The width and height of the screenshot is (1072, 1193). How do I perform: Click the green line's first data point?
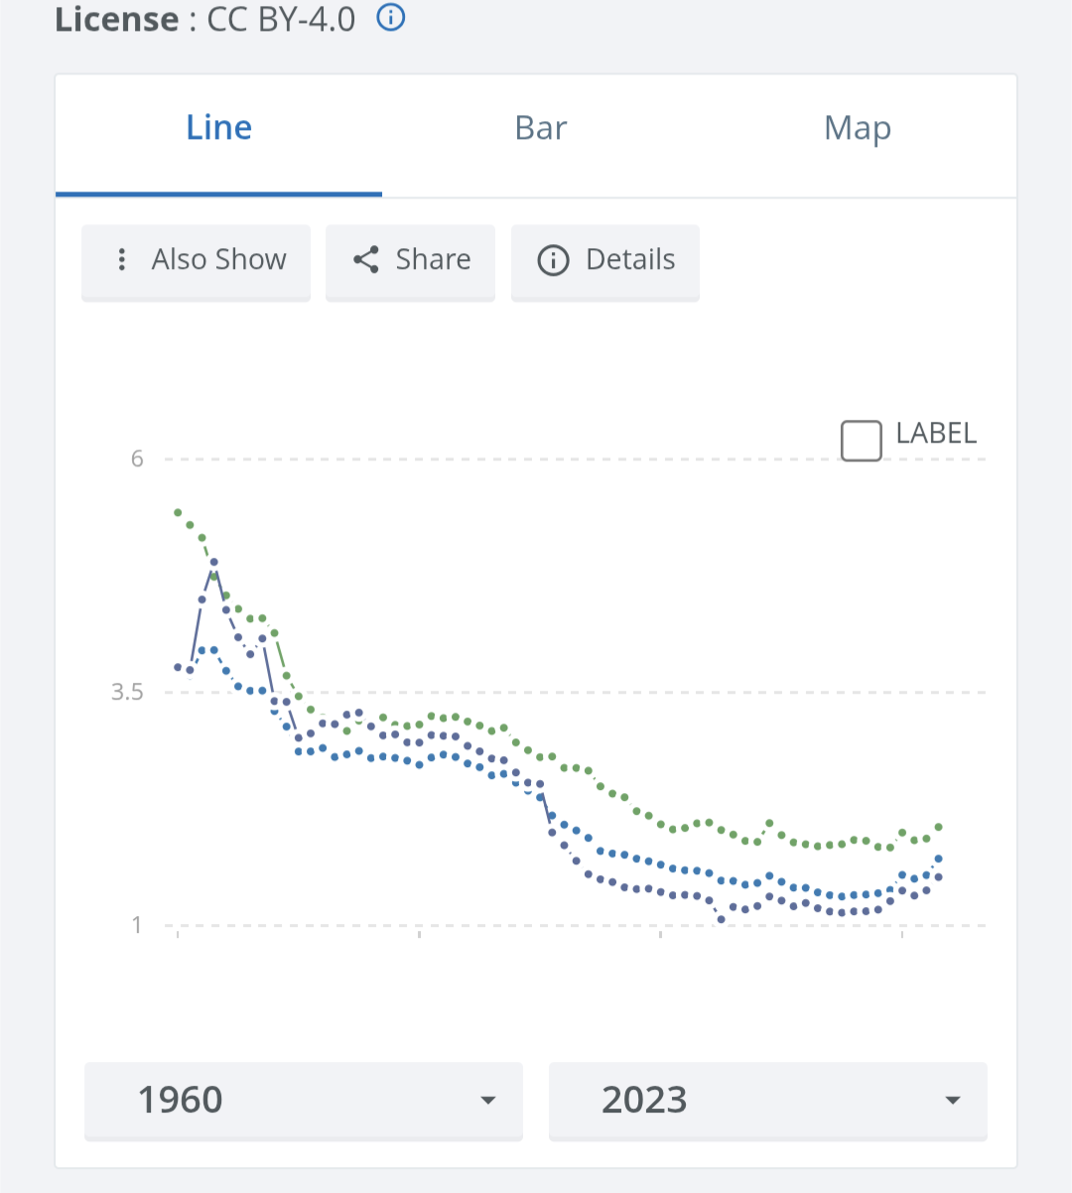178,512
